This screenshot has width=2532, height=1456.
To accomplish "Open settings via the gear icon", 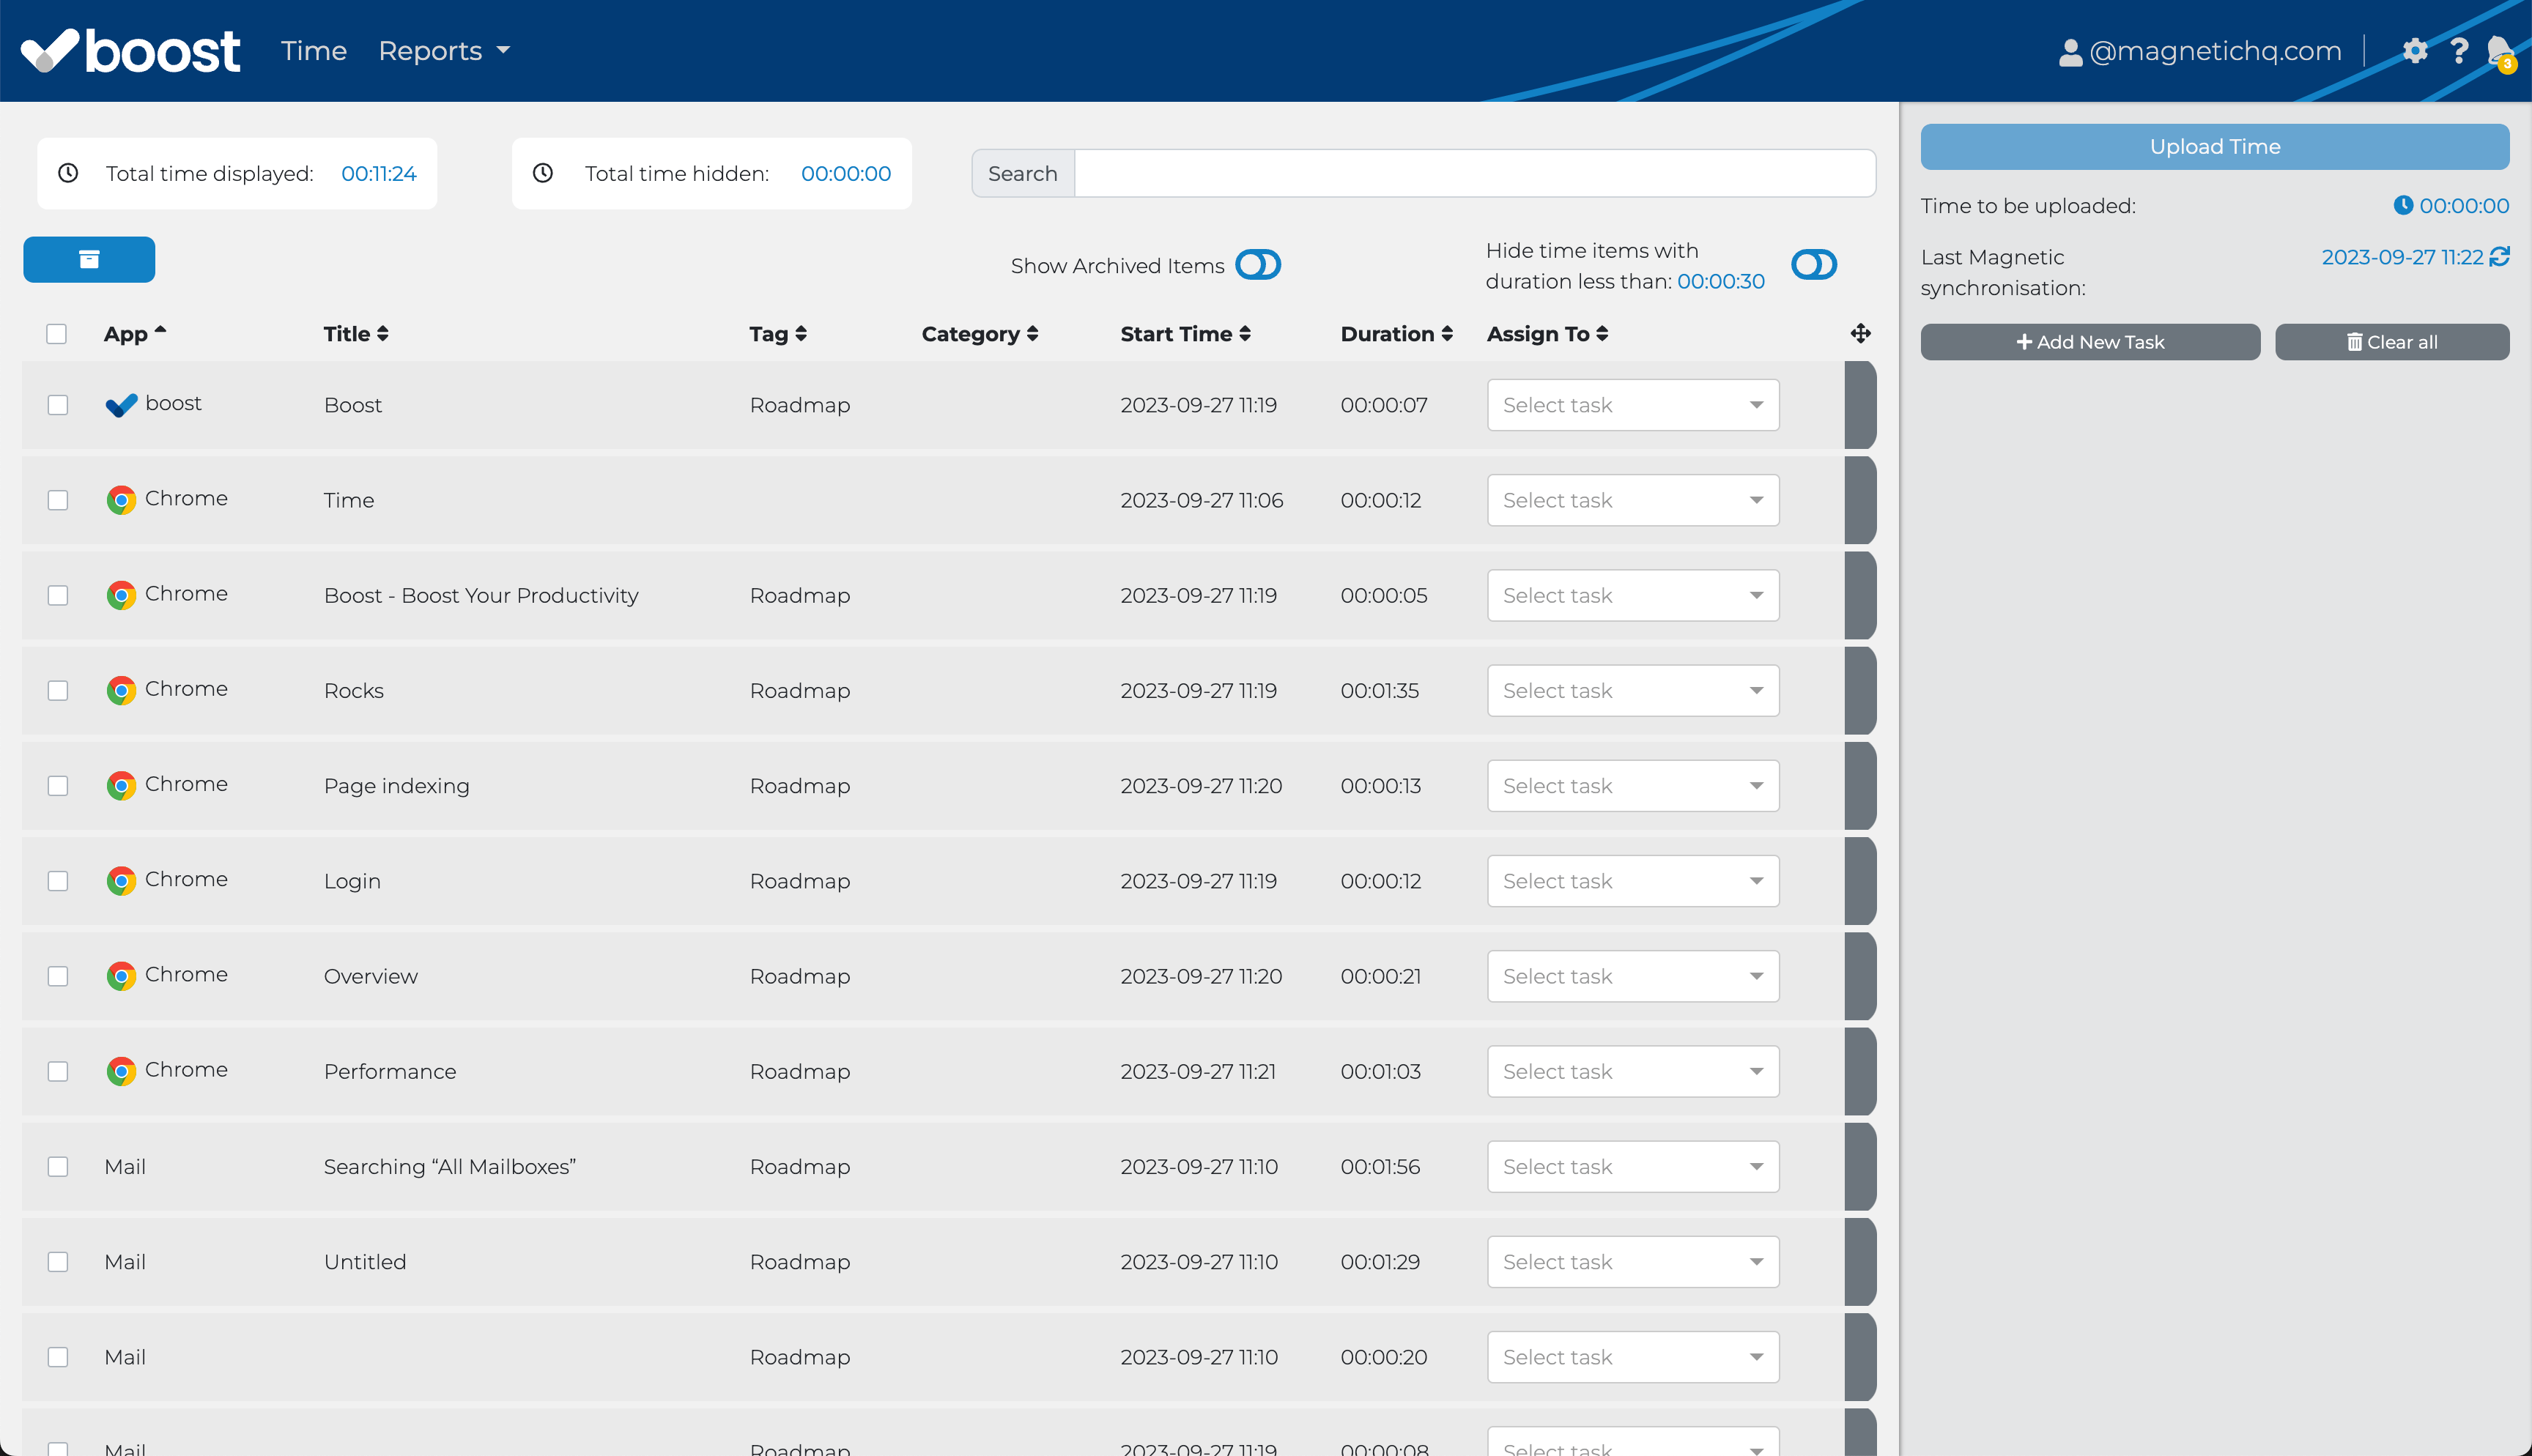I will [x=2414, y=50].
